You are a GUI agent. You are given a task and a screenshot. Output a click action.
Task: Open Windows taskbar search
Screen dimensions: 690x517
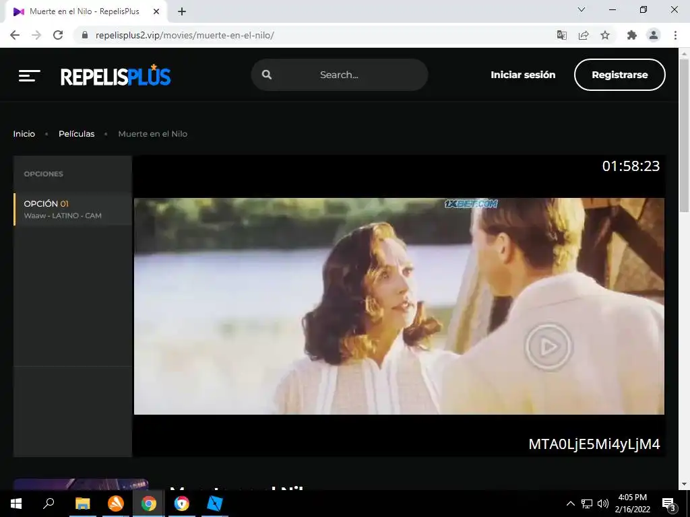coord(49,504)
